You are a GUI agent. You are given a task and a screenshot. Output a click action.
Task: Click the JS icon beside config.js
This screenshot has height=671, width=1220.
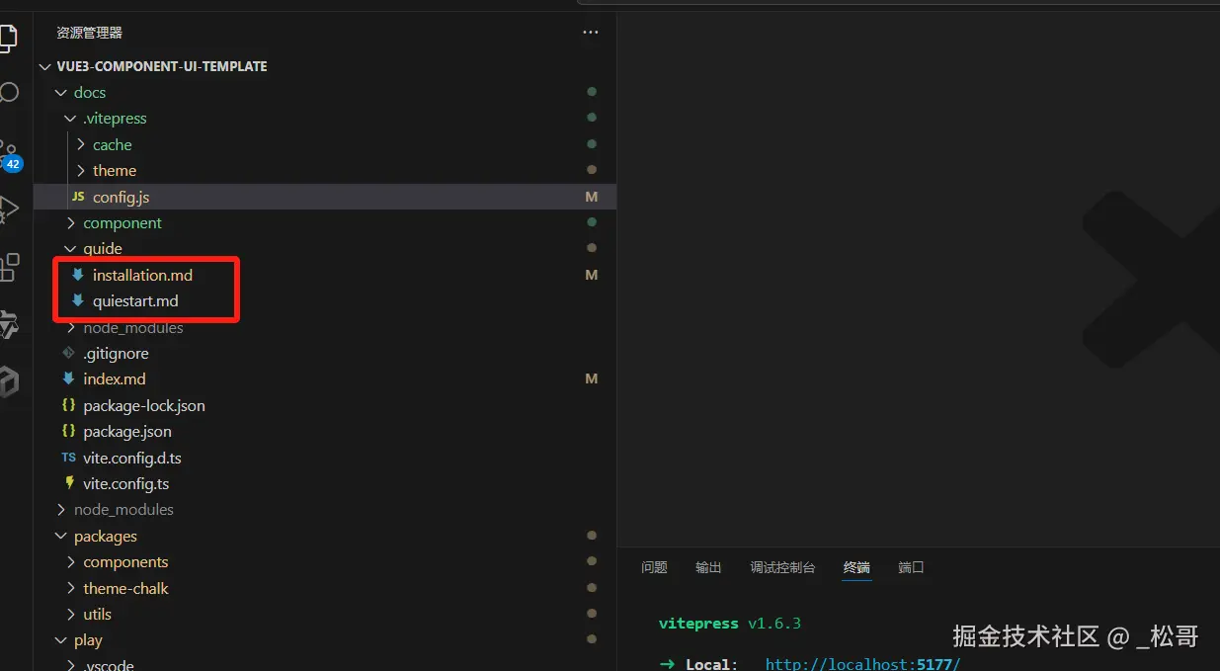[78, 197]
